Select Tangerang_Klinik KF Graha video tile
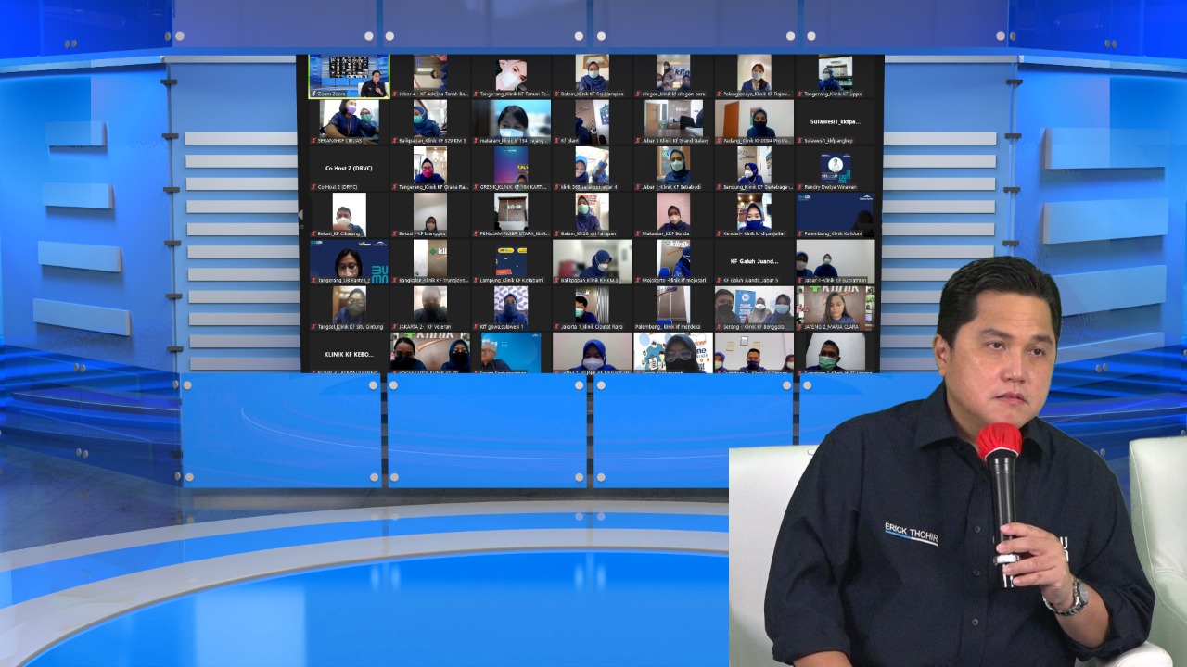Image resolution: width=1187 pixels, height=667 pixels. (430, 169)
